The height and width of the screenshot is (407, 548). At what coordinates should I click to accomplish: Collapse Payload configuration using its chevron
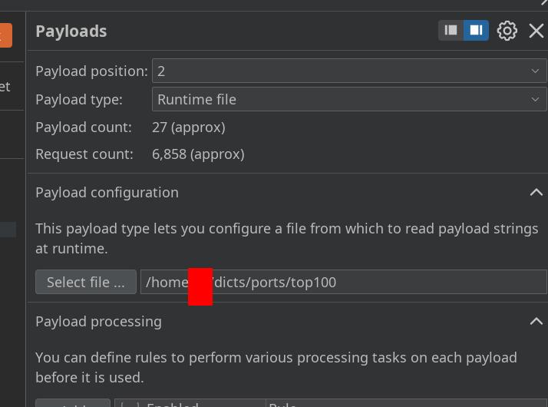pyautogui.click(x=536, y=192)
